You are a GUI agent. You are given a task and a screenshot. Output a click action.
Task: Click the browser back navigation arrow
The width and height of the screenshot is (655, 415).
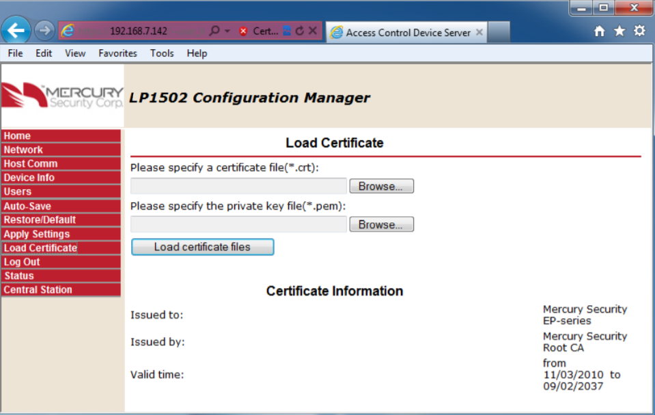[x=16, y=30]
